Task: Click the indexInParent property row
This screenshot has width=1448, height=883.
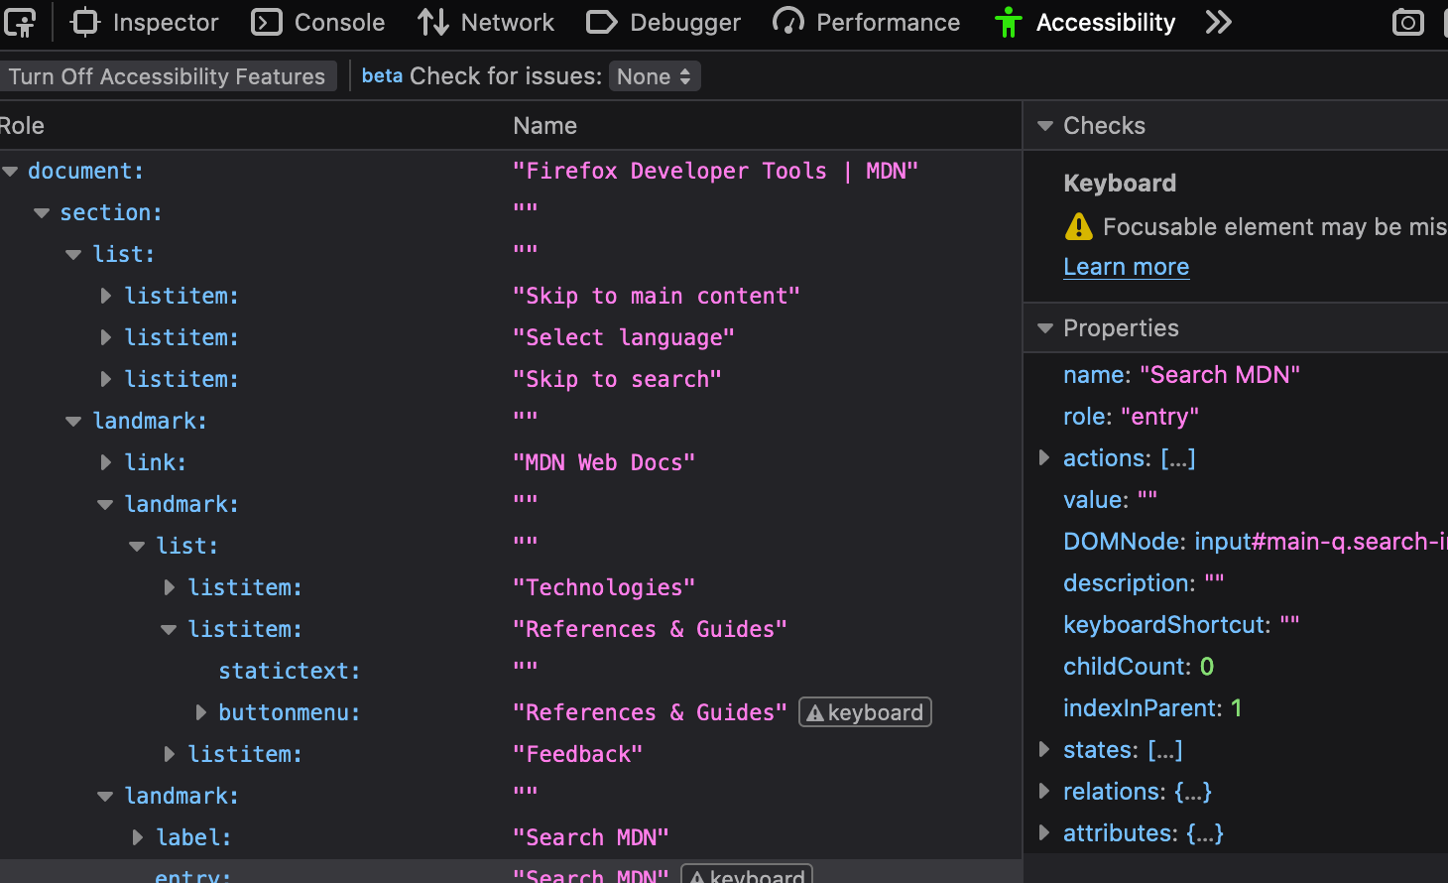Action: [1236, 708]
